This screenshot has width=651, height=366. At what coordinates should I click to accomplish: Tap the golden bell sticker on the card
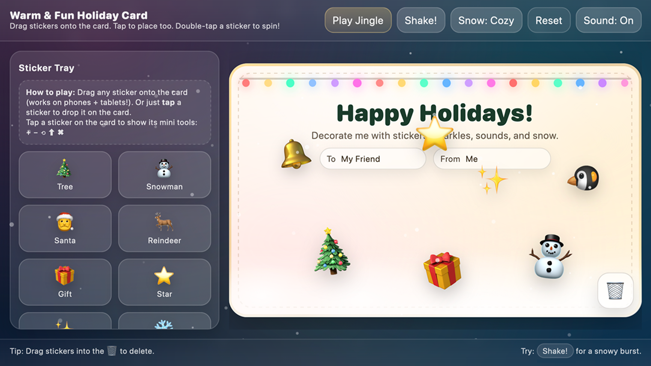click(296, 154)
